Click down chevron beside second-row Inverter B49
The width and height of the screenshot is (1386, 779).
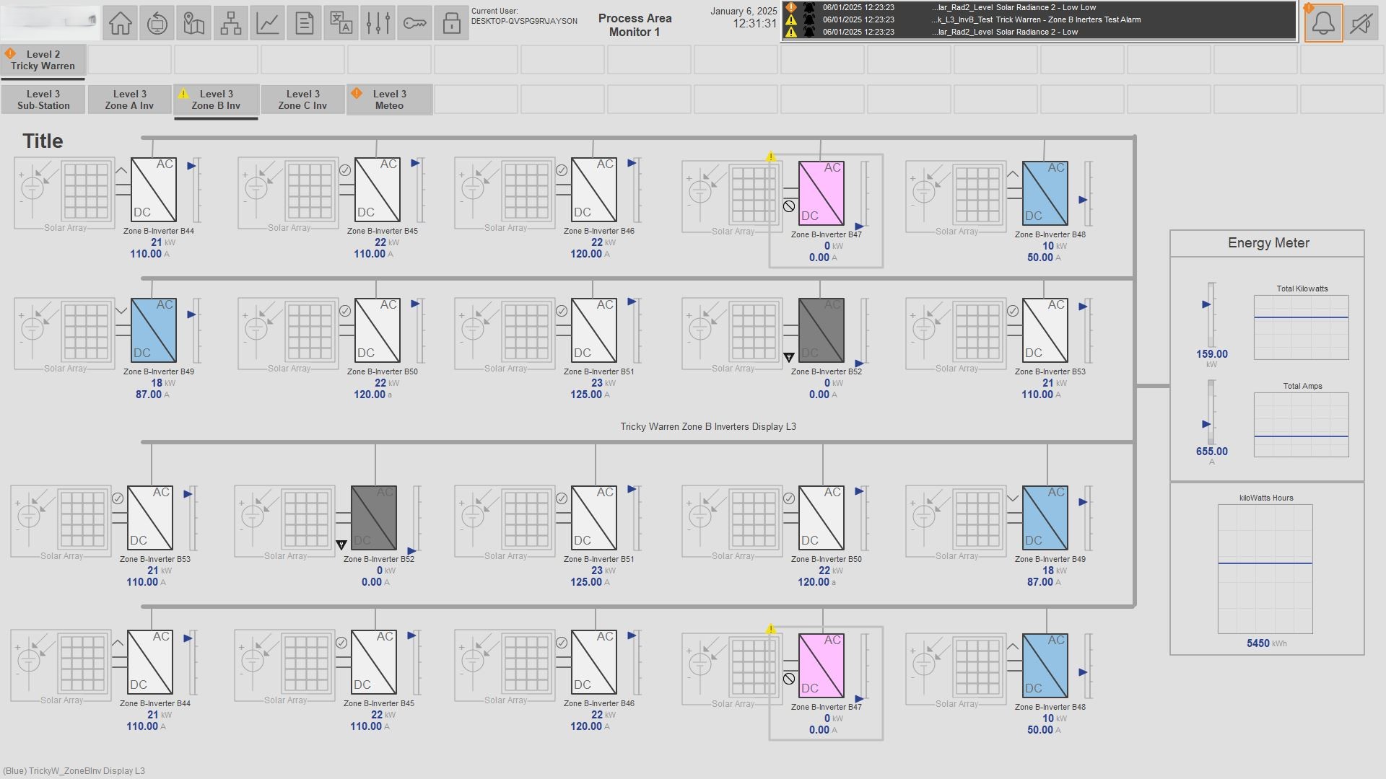(121, 312)
